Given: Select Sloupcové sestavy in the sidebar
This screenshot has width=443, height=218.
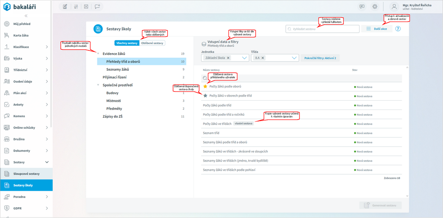Looking at the screenshot, I should coord(26,174).
